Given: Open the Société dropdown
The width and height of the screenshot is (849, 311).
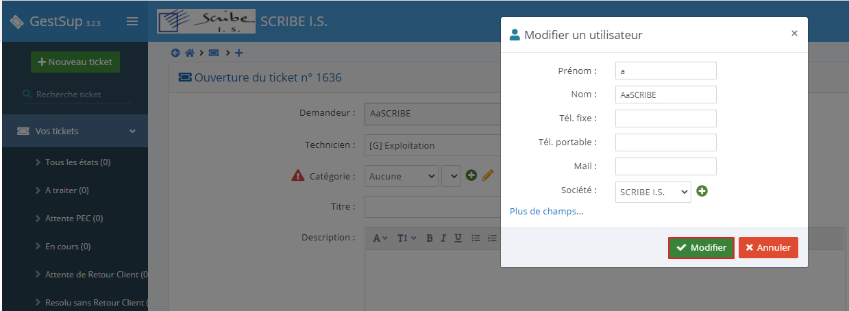Looking at the screenshot, I should pyautogui.click(x=653, y=192).
